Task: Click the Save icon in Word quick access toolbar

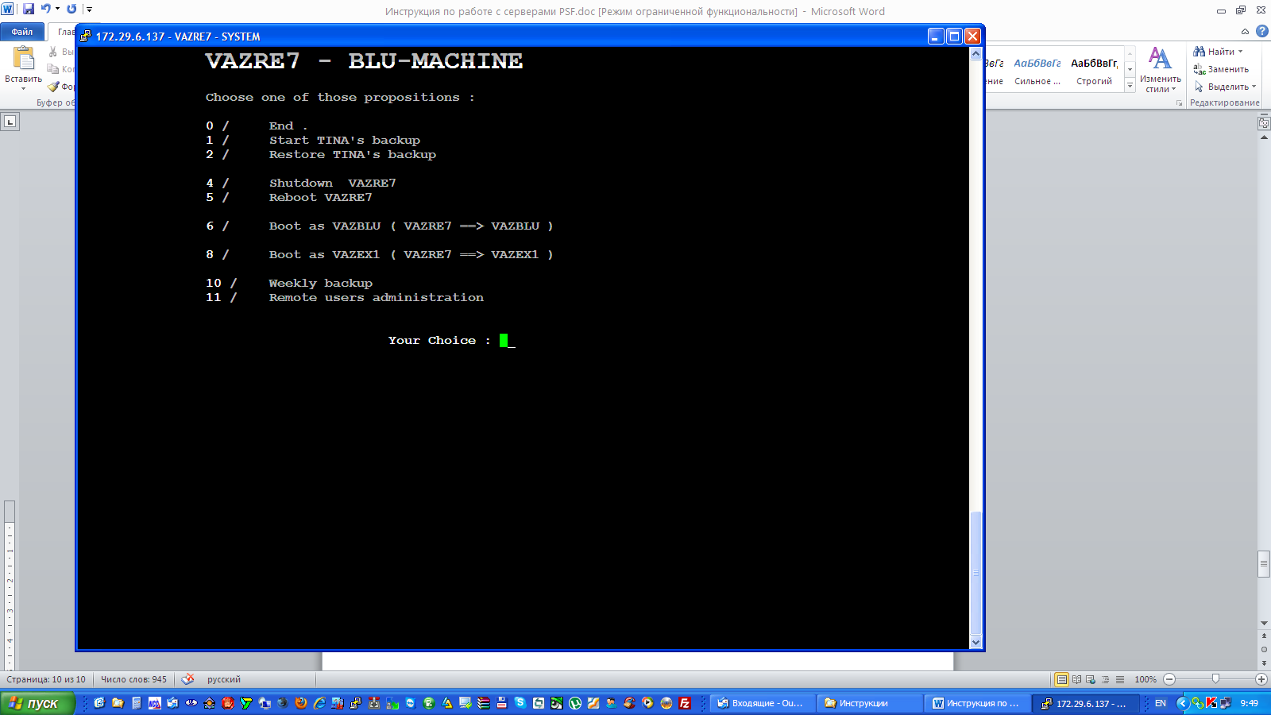Action: (x=29, y=9)
